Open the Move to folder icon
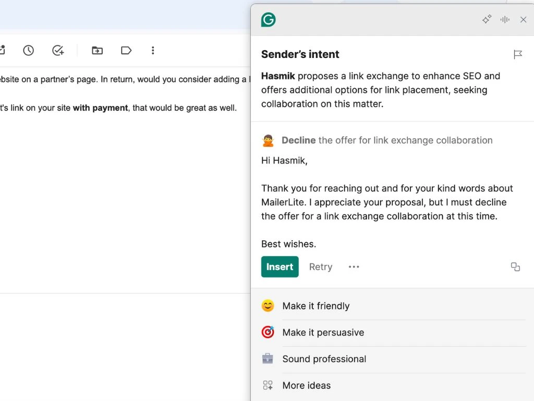The height and width of the screenshot is (401, 534). coord(97,50)
